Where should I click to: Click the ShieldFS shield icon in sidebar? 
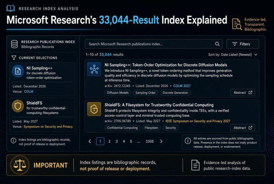18,106
